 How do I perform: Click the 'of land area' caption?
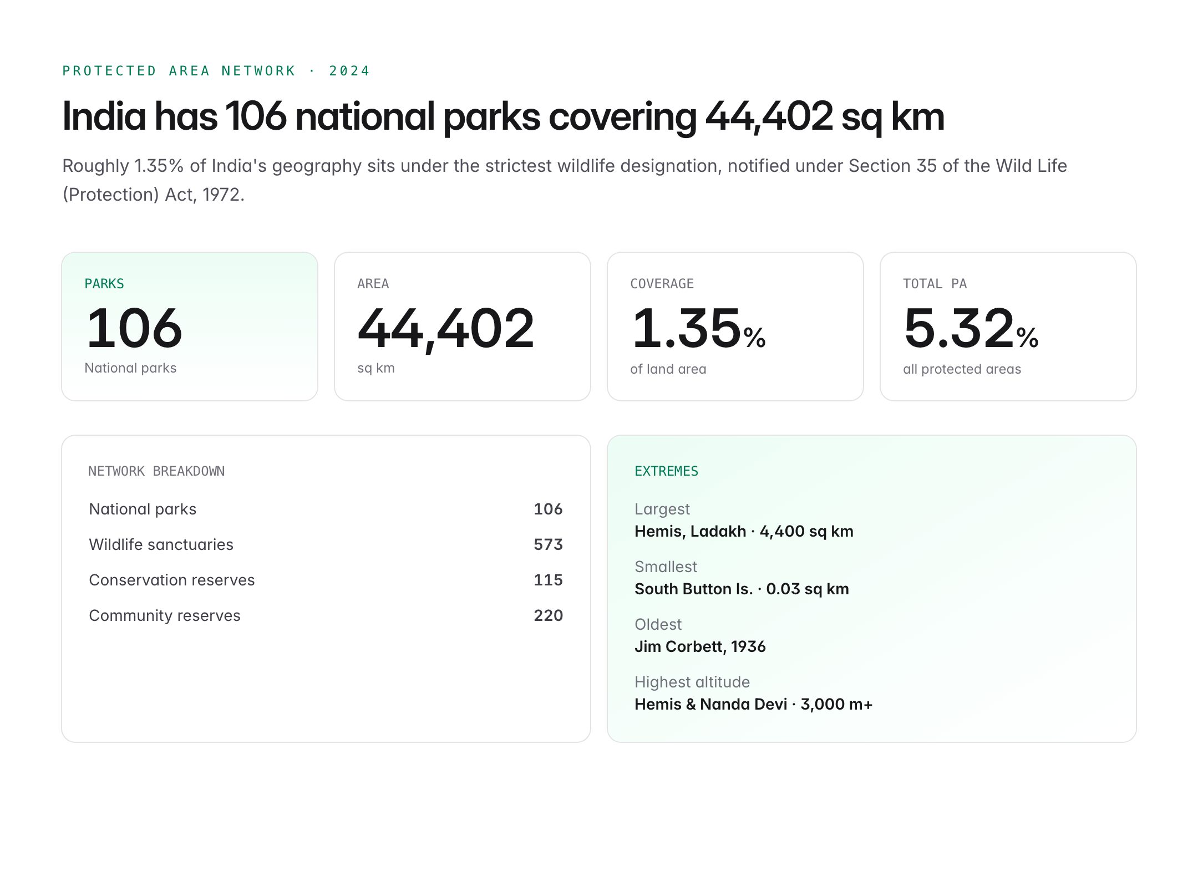click(x=668, y=369)
